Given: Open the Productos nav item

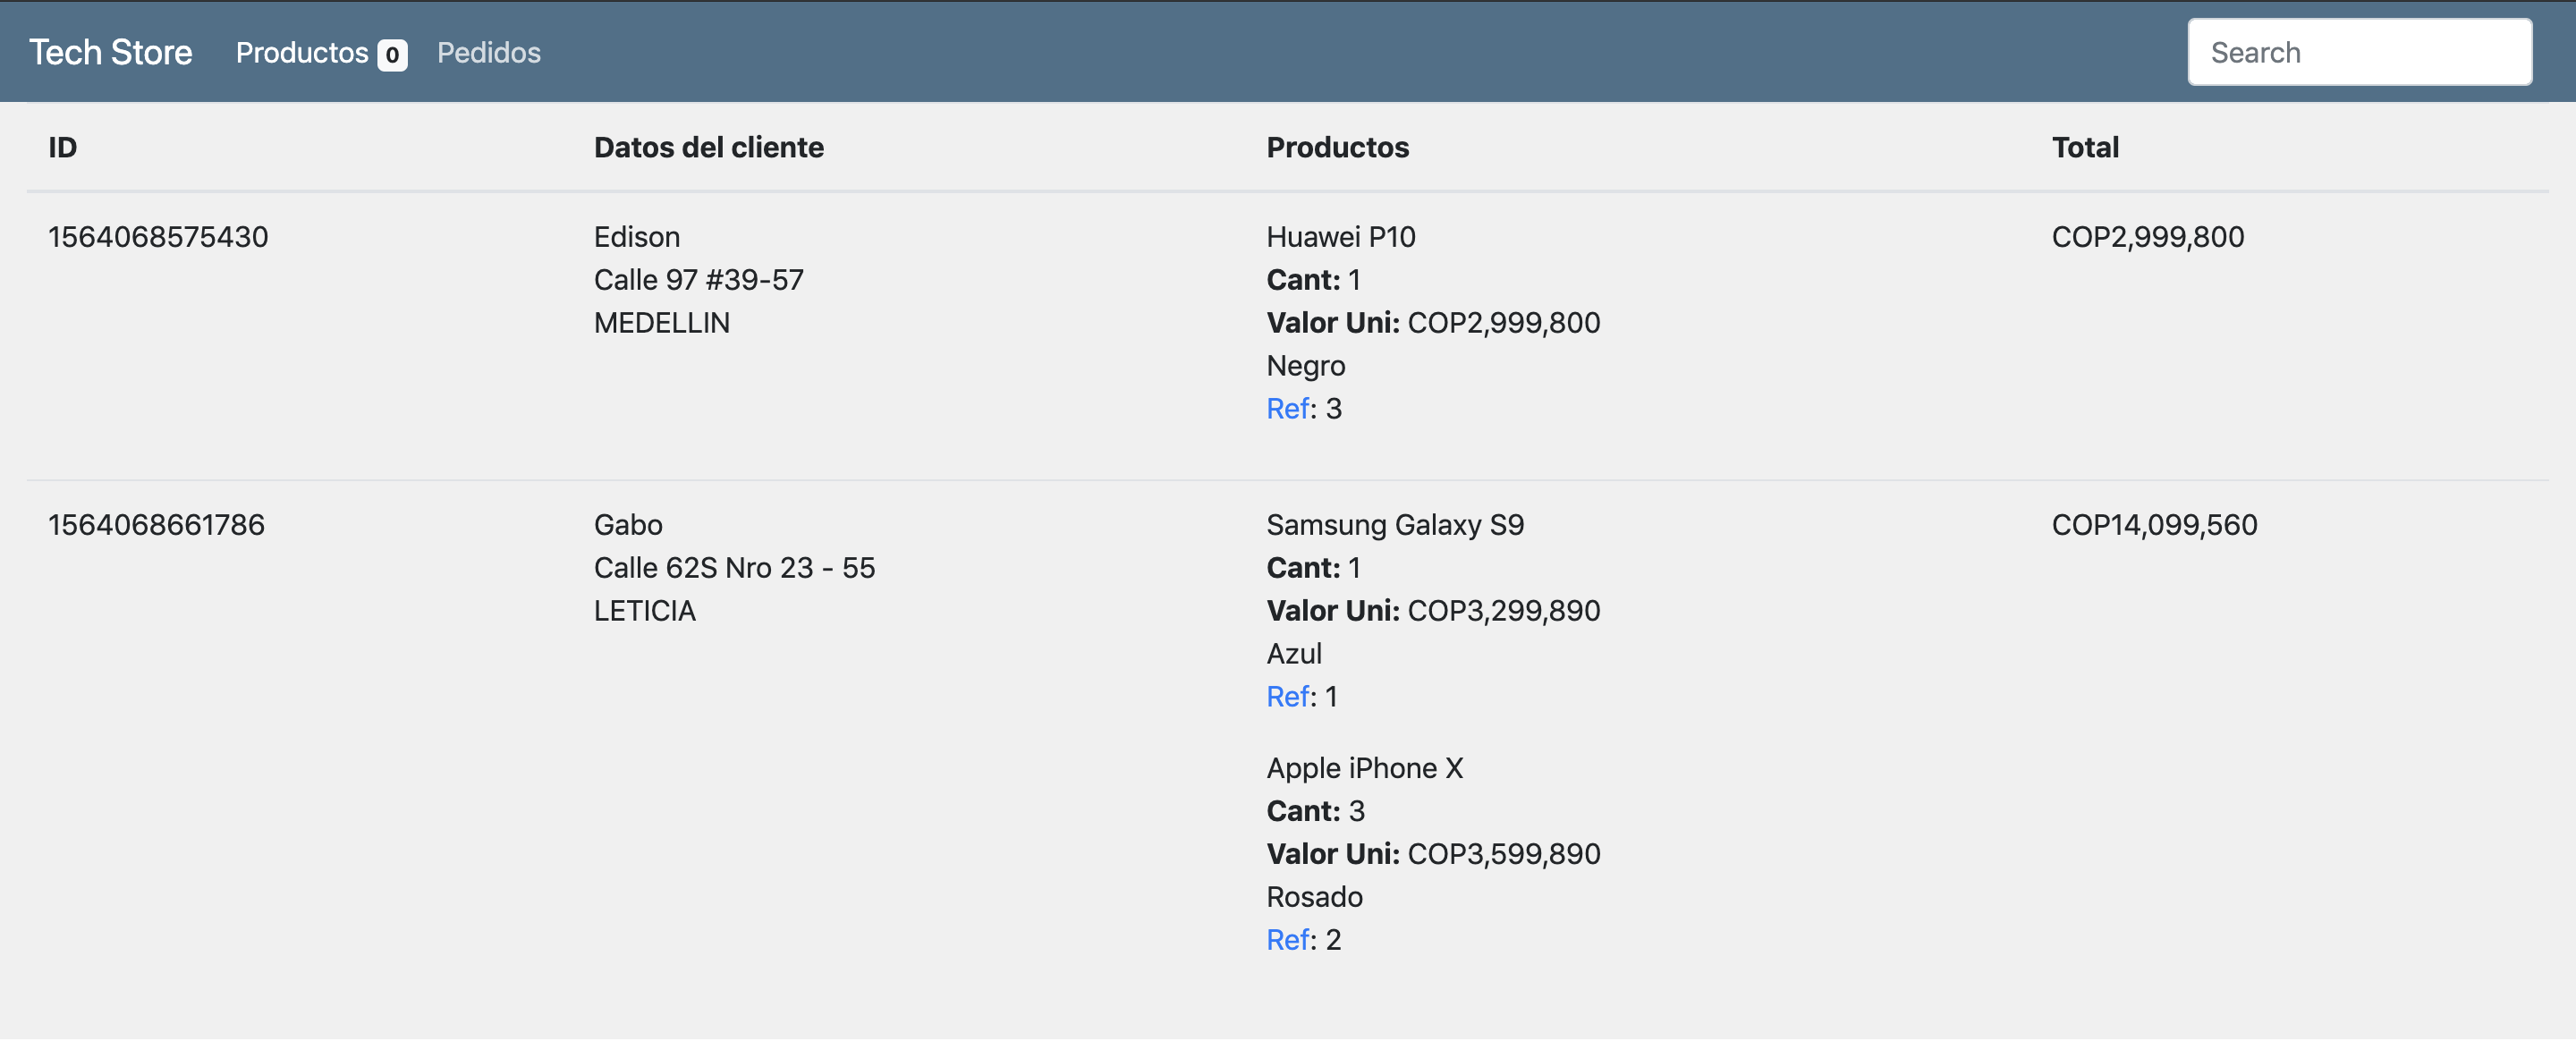Looking at the screenshot, I should tap(302, 53).
